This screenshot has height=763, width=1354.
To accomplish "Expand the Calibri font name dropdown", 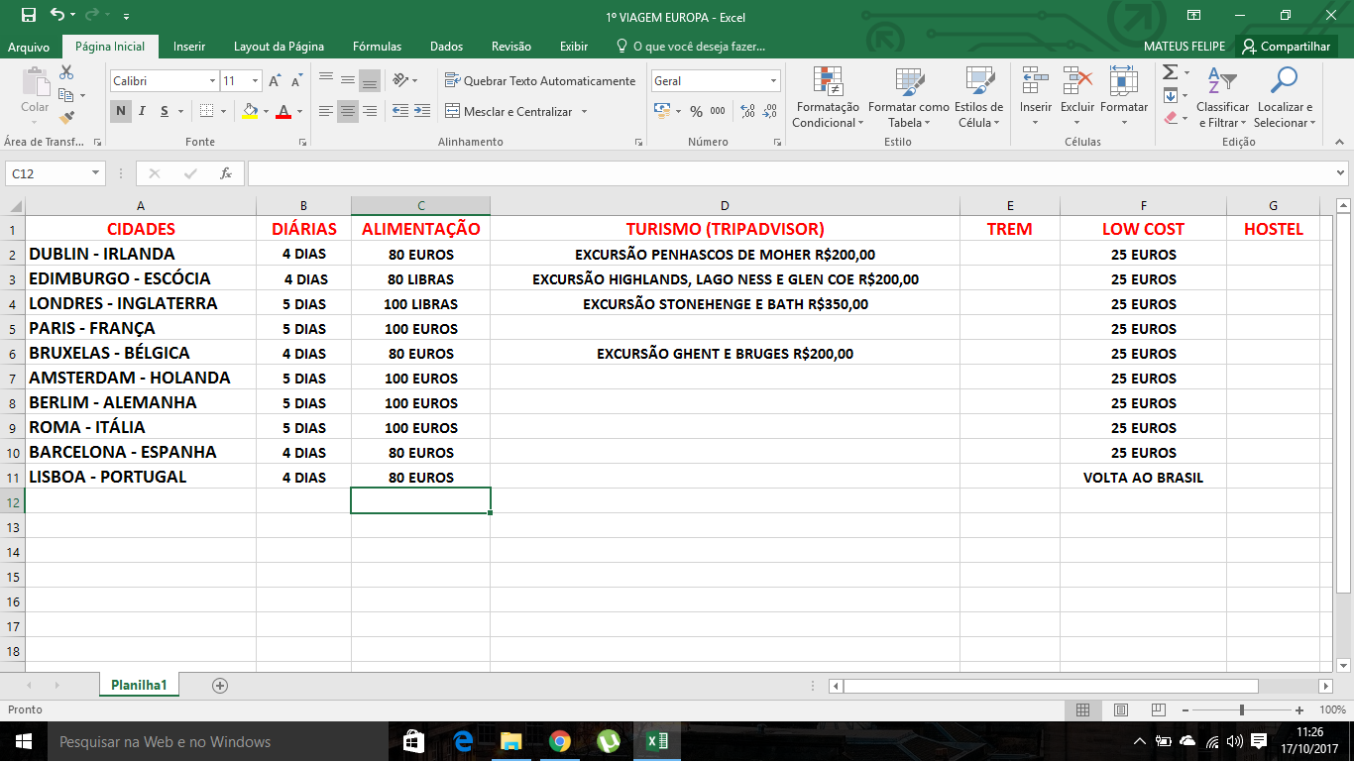I will 212,81.
